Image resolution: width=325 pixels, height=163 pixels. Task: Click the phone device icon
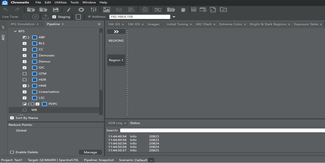[78, 17]
